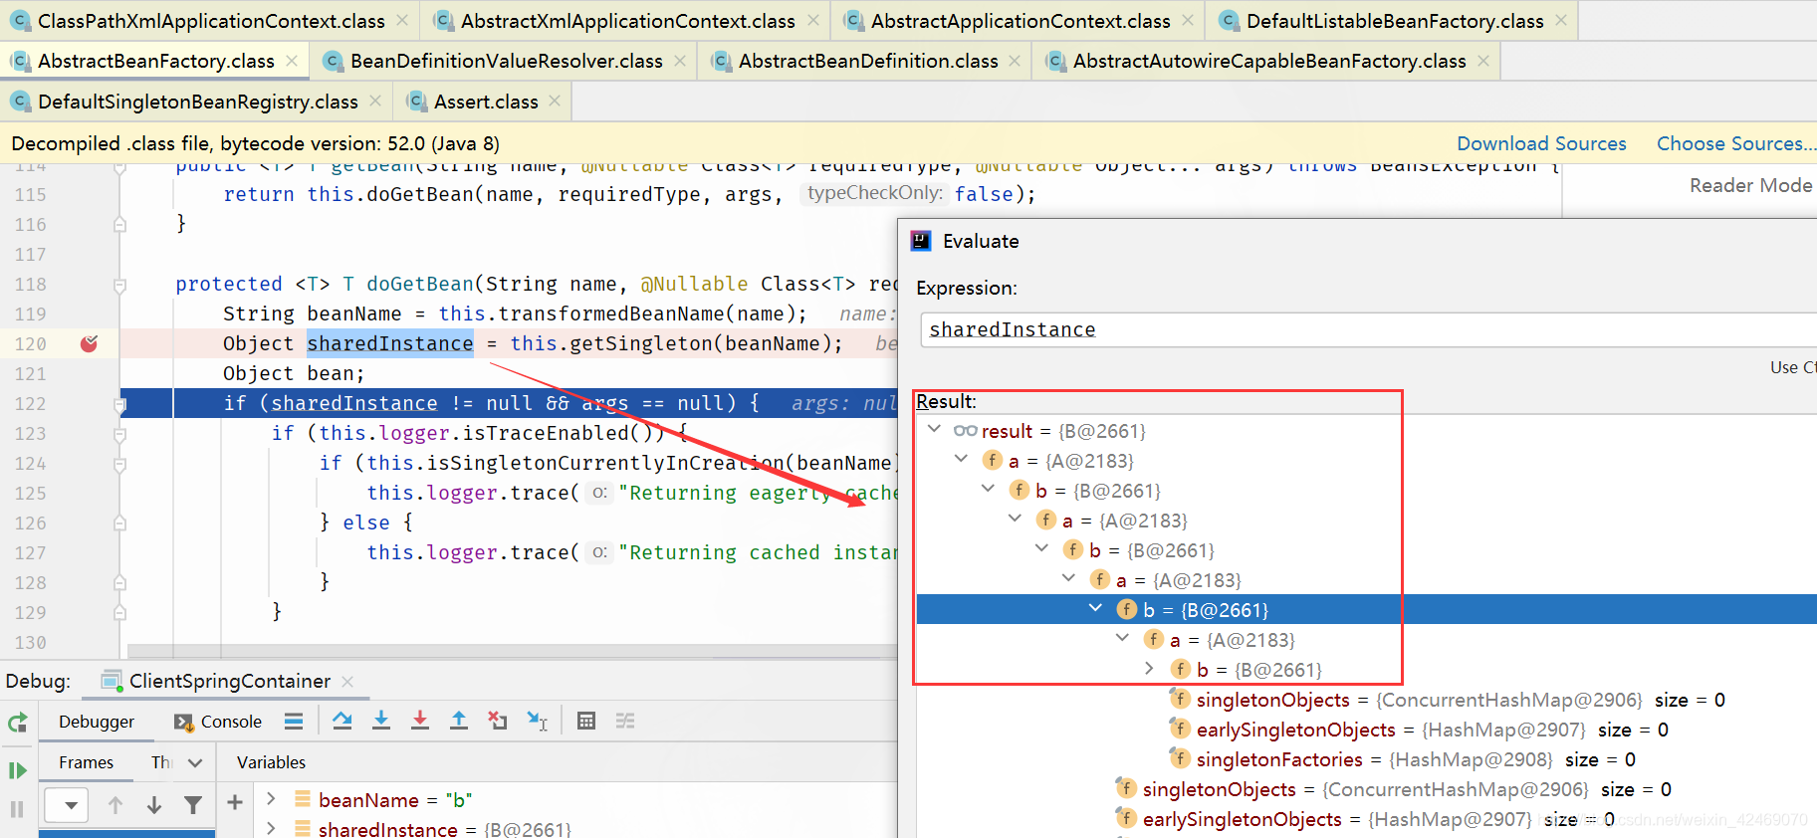Click the Choose Sources link

tap(1735, 143)
